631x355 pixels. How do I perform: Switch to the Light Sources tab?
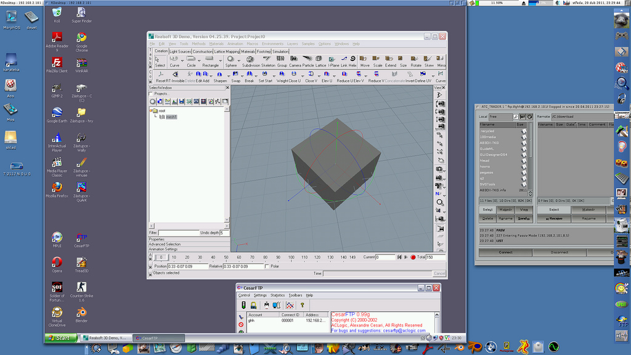180,51
